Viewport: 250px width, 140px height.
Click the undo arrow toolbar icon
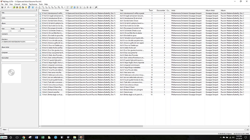[x=8, y=7]
